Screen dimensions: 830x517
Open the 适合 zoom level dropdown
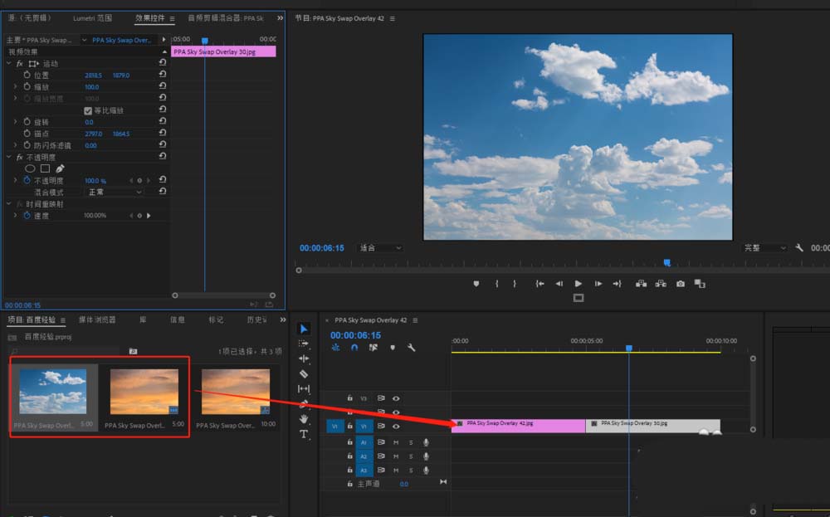click(x=380, y=248)
